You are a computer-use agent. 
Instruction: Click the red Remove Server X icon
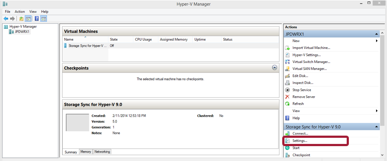click(x=287, y=97)
